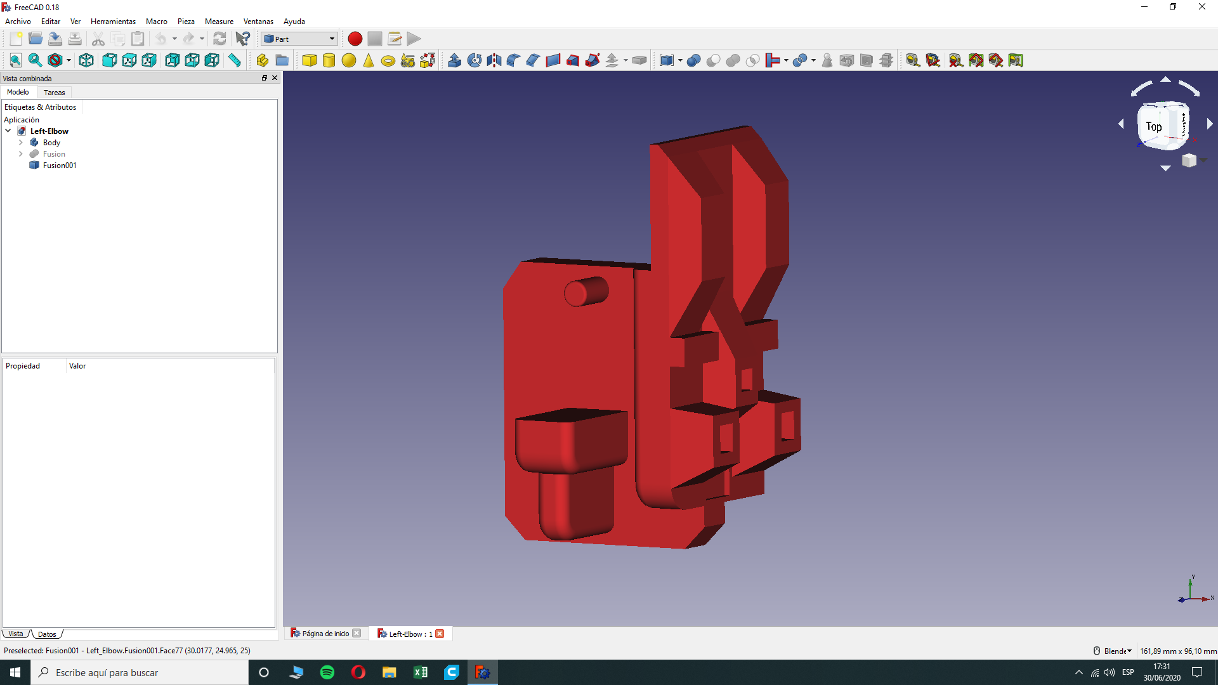The width and height of the screenshot is (1218, 685).
Task: Expand the Body tree item
Action: [21, 143]
